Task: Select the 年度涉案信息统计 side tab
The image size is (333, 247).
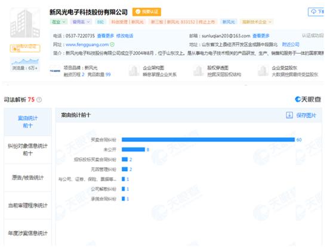Action: pos(28,233)
